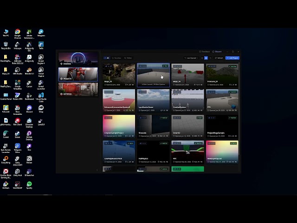Open the FullPhysics project card
The image size is (297, 223).
coord(153,152)
